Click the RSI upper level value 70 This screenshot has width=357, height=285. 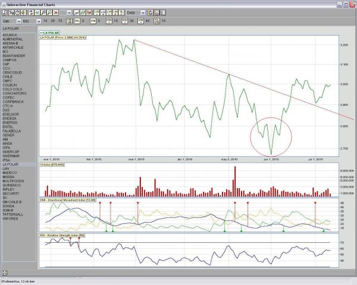[60, 21]
